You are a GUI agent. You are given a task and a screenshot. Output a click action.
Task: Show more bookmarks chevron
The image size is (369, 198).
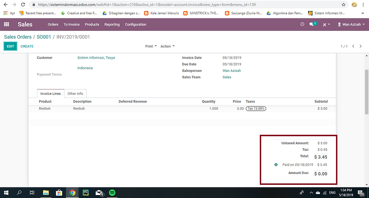363,13
